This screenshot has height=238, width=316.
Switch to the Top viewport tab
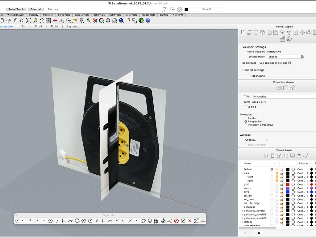(x=24, y=26)
